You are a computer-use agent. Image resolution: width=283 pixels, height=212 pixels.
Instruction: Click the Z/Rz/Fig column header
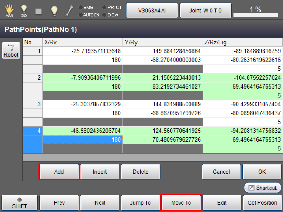242,43
